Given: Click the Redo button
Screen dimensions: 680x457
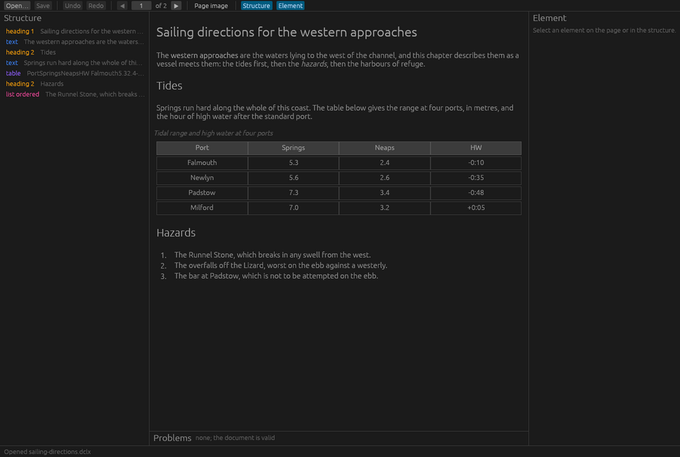Looking at the screenshot, I should pos(96,5).
